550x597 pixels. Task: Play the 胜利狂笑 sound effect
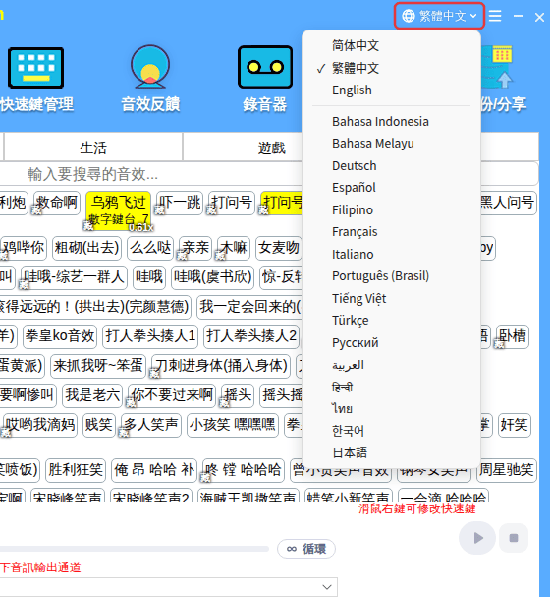(x=76, y=470)
